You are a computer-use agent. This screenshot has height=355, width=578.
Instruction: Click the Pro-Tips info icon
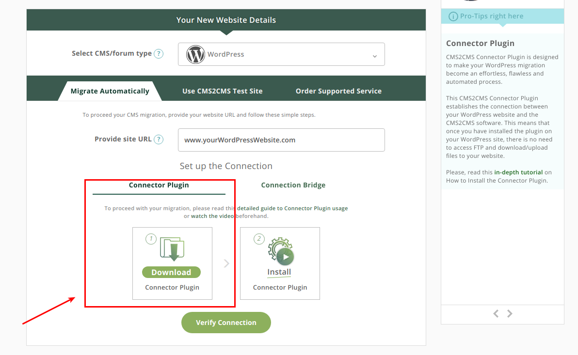453,16
